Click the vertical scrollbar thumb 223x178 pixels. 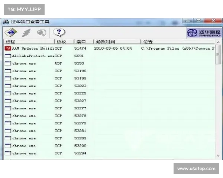click(x=218, y=55)
